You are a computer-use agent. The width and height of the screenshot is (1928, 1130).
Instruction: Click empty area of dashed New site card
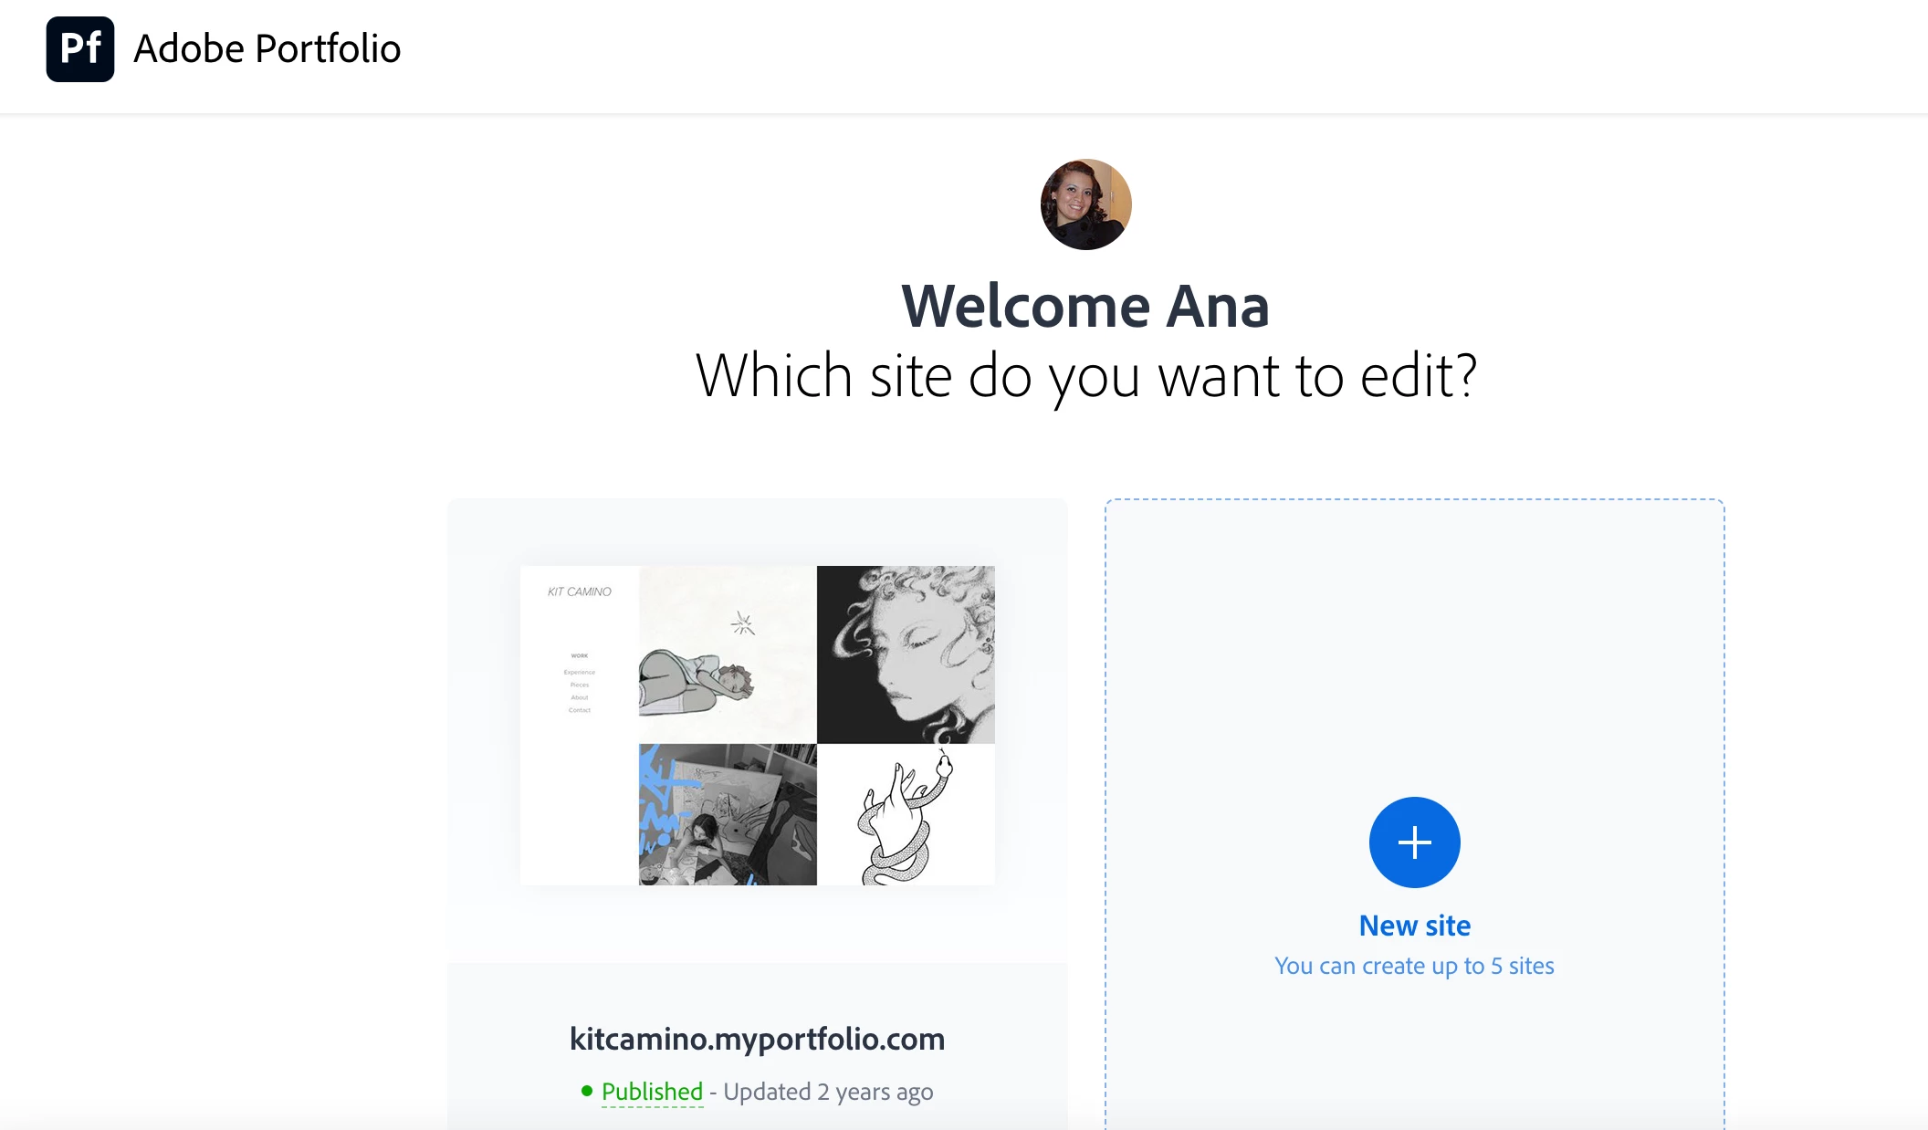1414,639
